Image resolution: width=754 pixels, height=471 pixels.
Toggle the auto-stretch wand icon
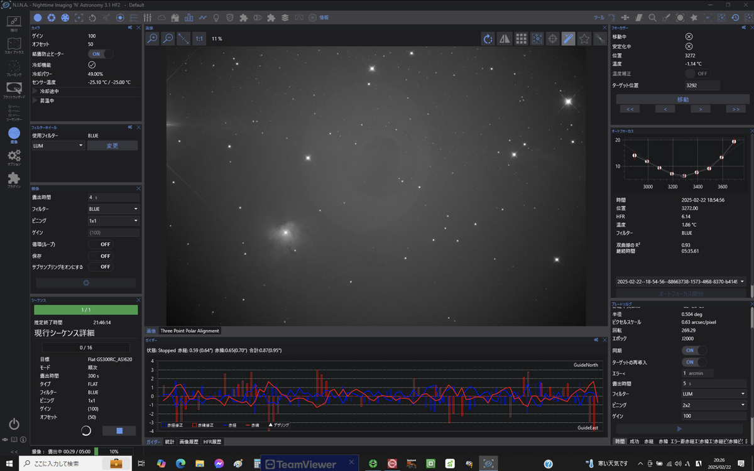[569, 39]
